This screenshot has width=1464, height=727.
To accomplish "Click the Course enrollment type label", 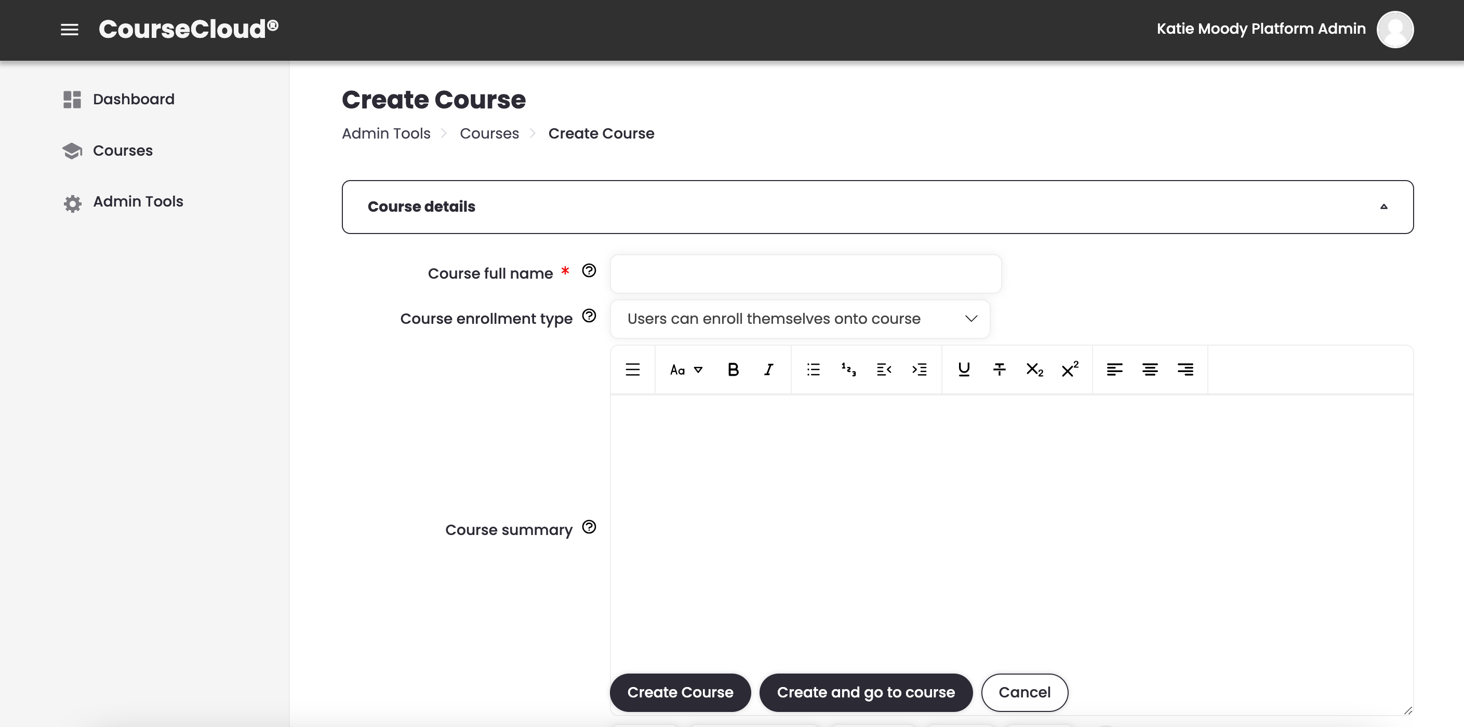I will [486, 319].
